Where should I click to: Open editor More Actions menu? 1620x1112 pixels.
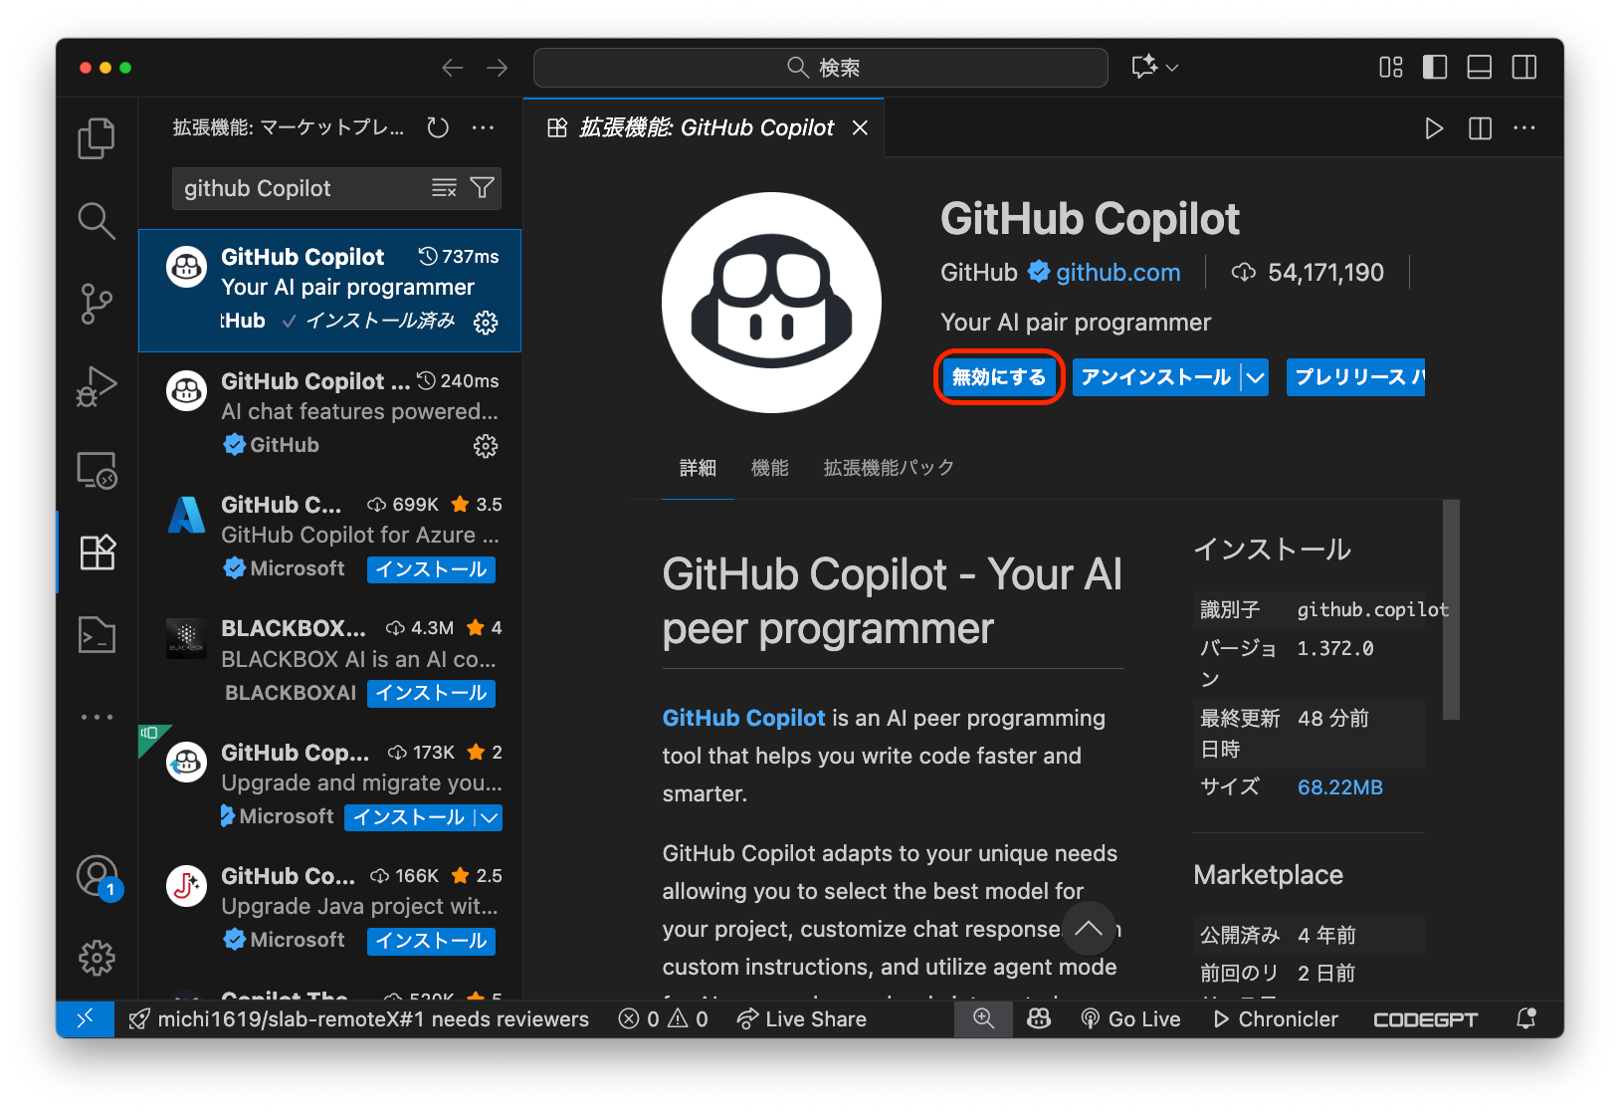tap(1524, 128)
